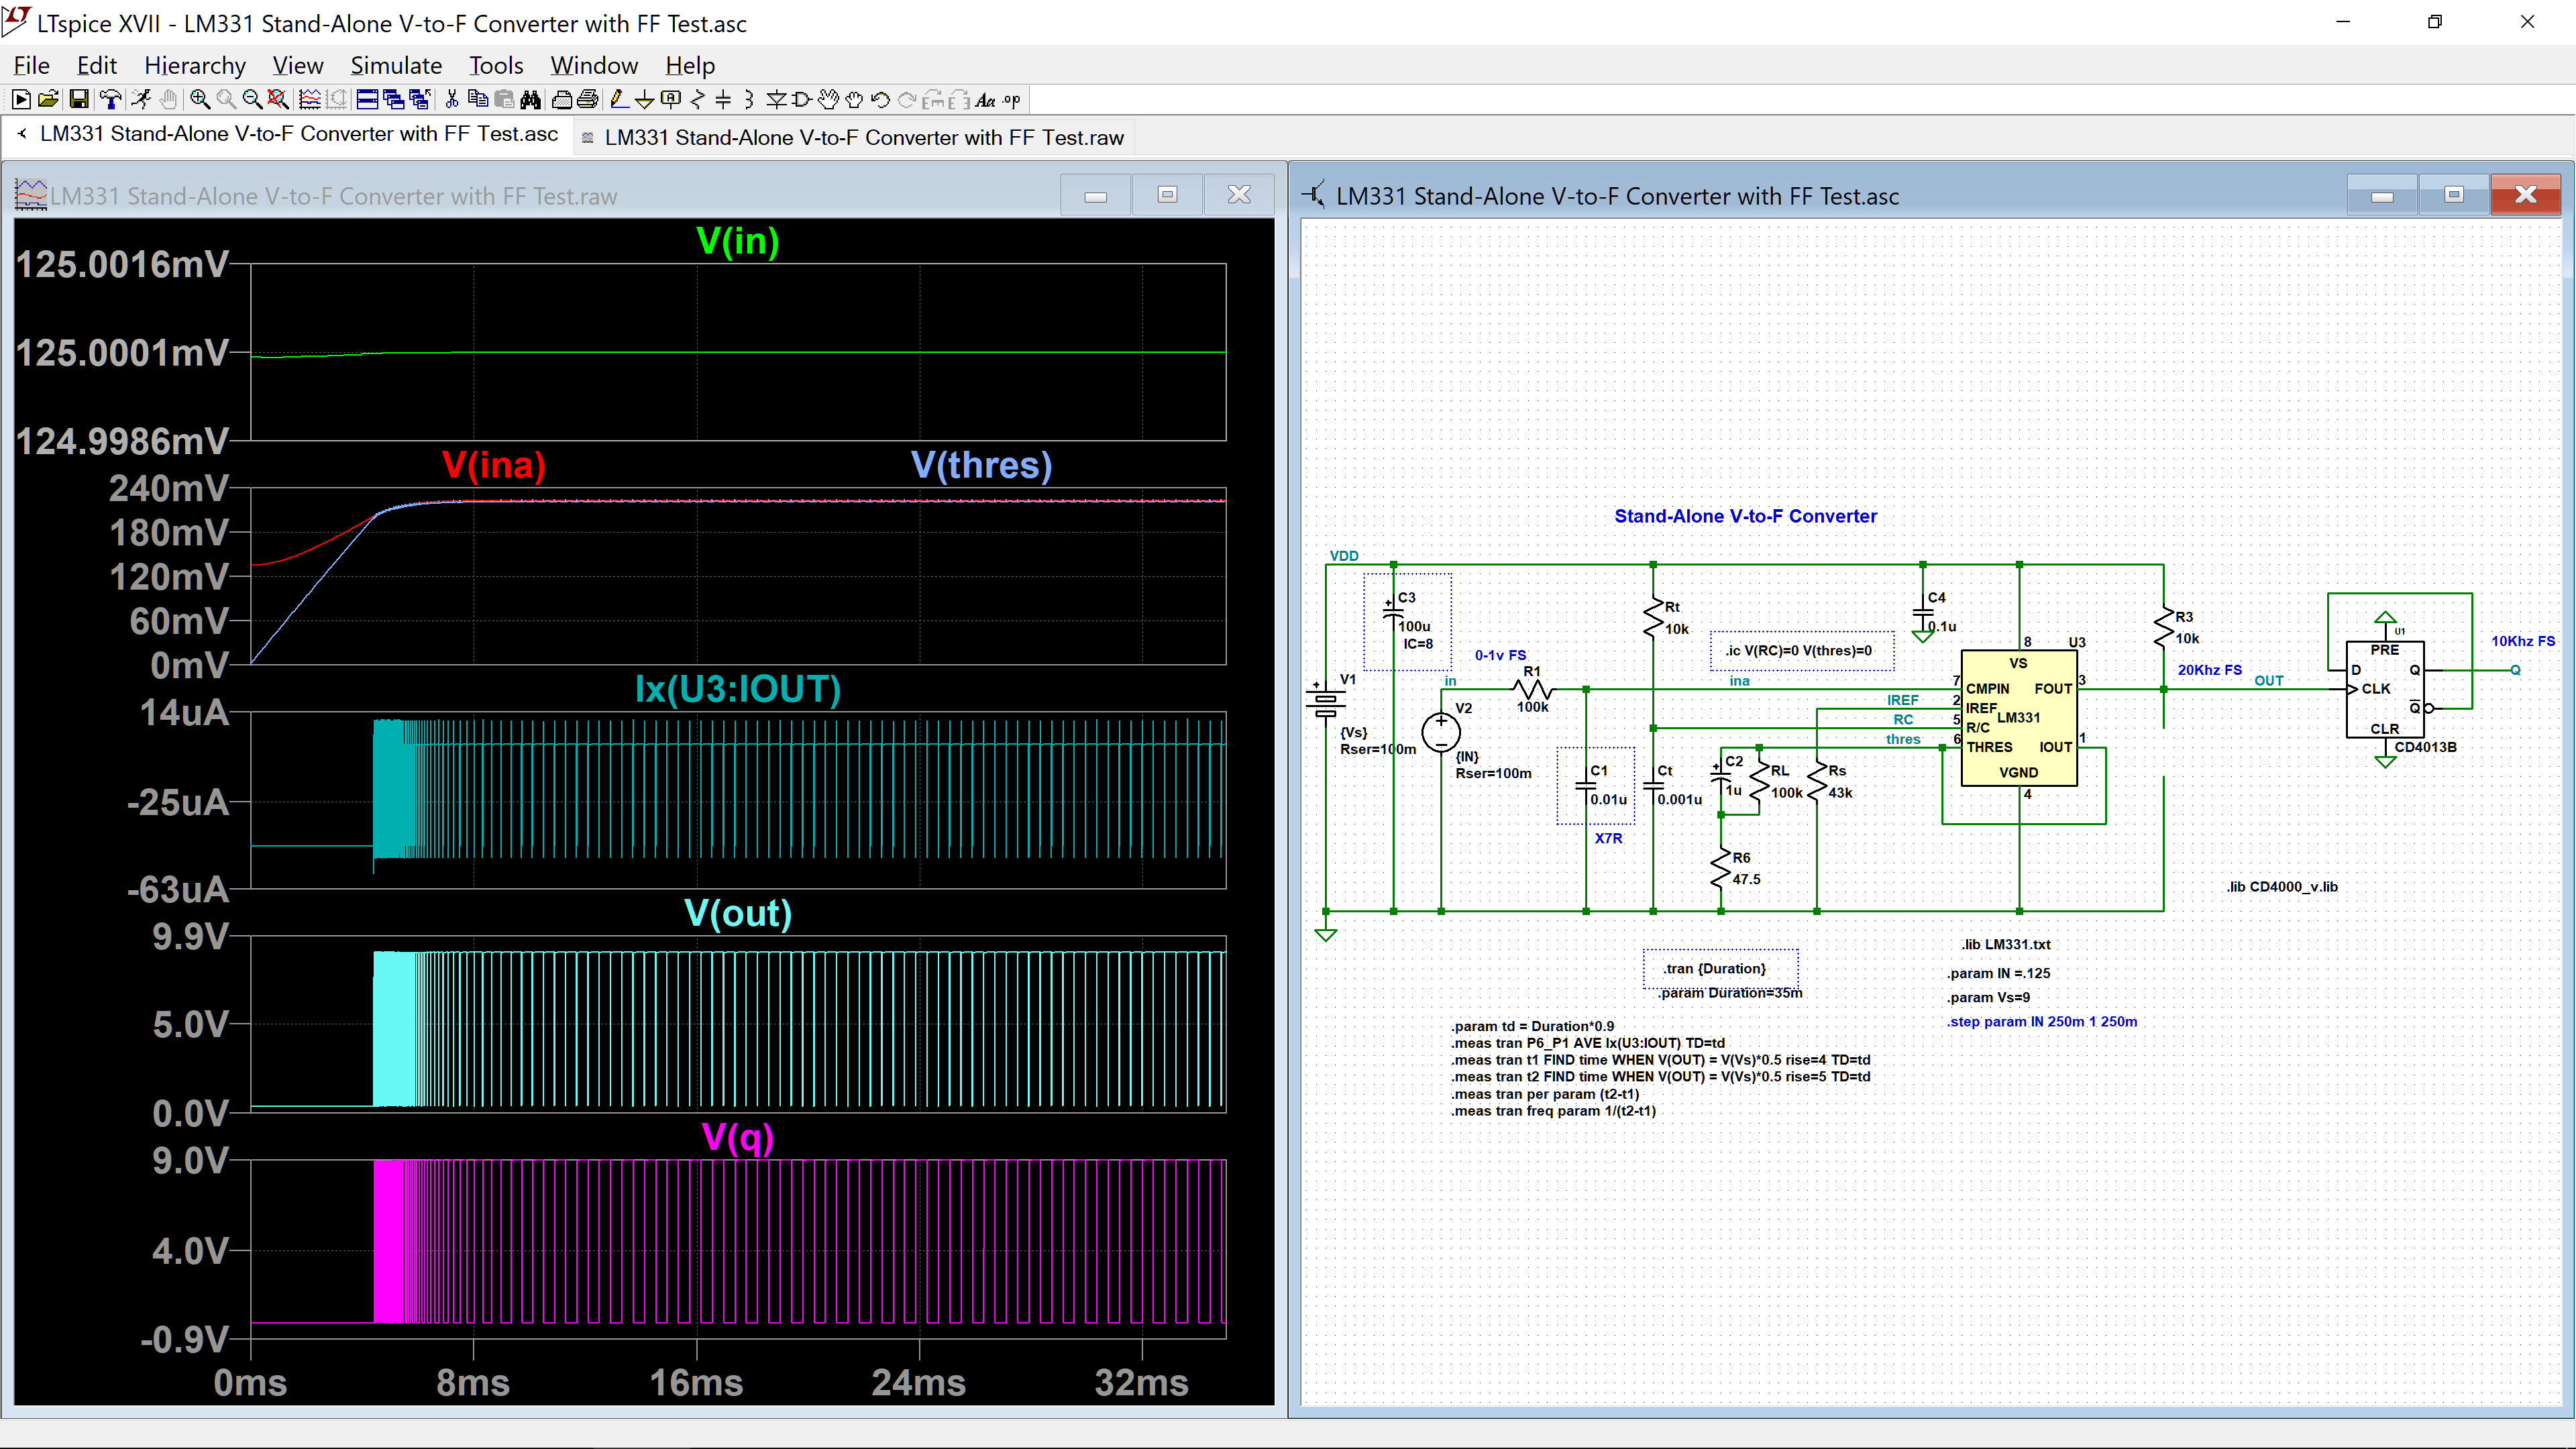Place a Ground symbol with the toolbar icon
Image resolution: width=2576 pixels, height=1449 pixels.
pyautogui.click(x=645, y=100)
